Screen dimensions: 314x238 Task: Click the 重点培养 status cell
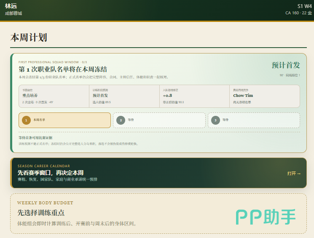(x=54, y=96)
